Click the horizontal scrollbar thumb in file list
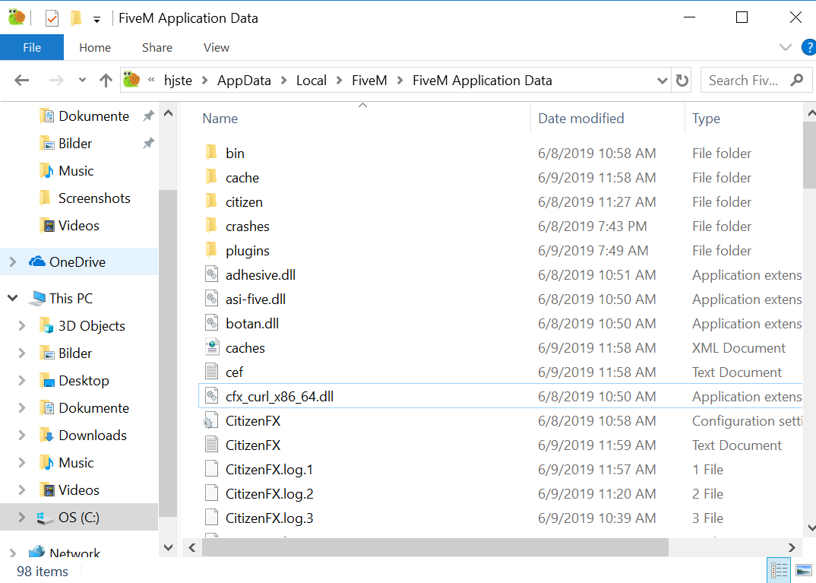 tap(435, 547)
